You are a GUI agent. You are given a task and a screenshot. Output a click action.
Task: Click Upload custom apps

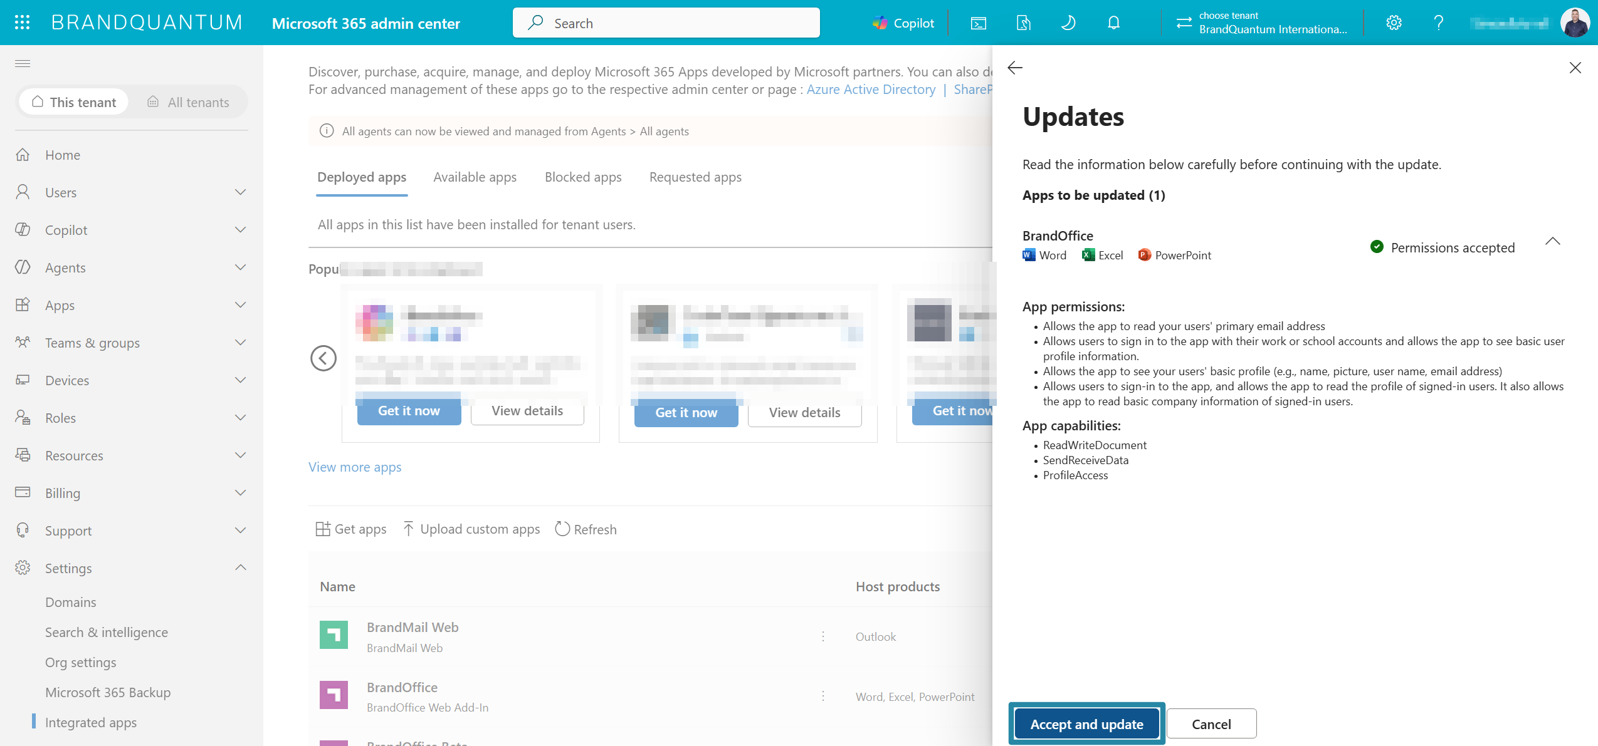point(471,529)
